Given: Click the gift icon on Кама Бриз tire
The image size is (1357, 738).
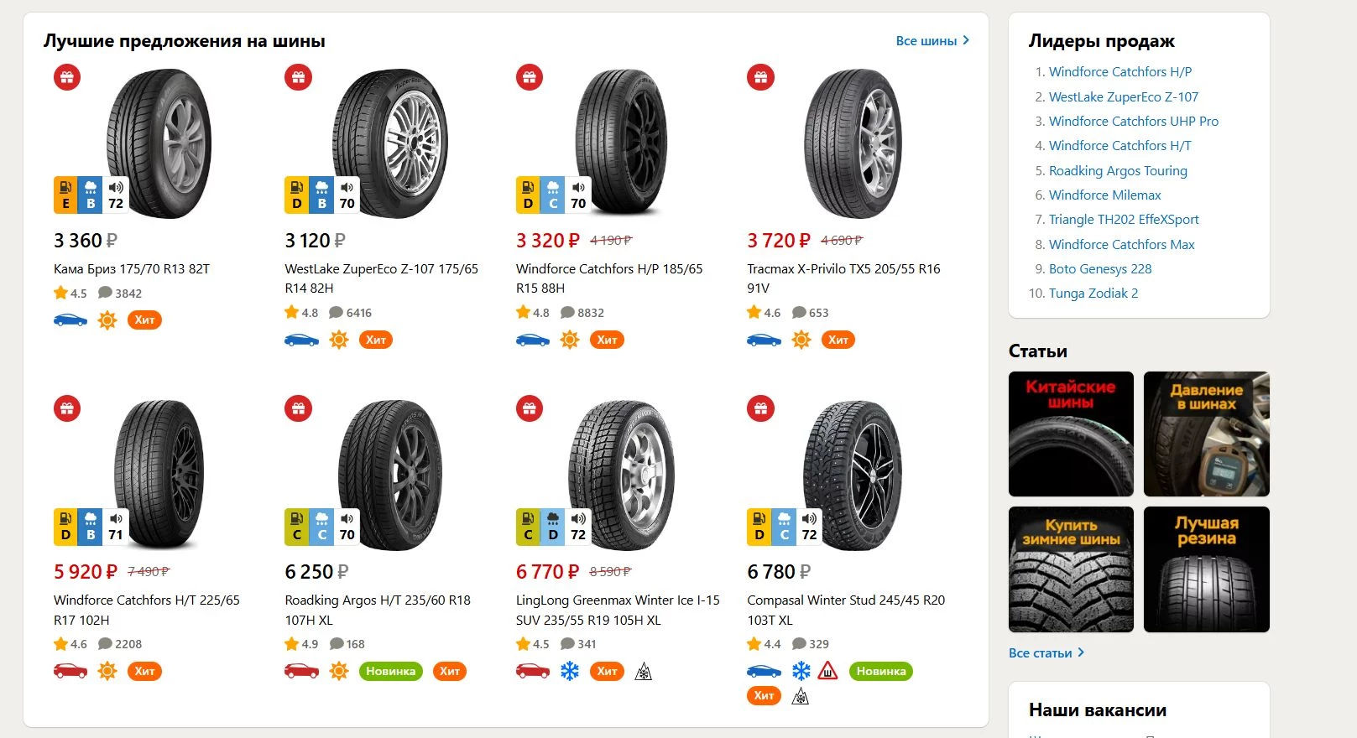Looking at the screenshot, I should (x=67, y=78).
